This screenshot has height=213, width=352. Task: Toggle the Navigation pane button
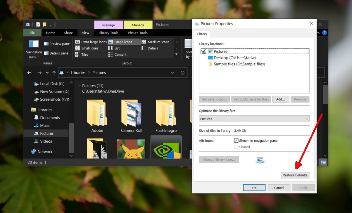click(33, 49)
